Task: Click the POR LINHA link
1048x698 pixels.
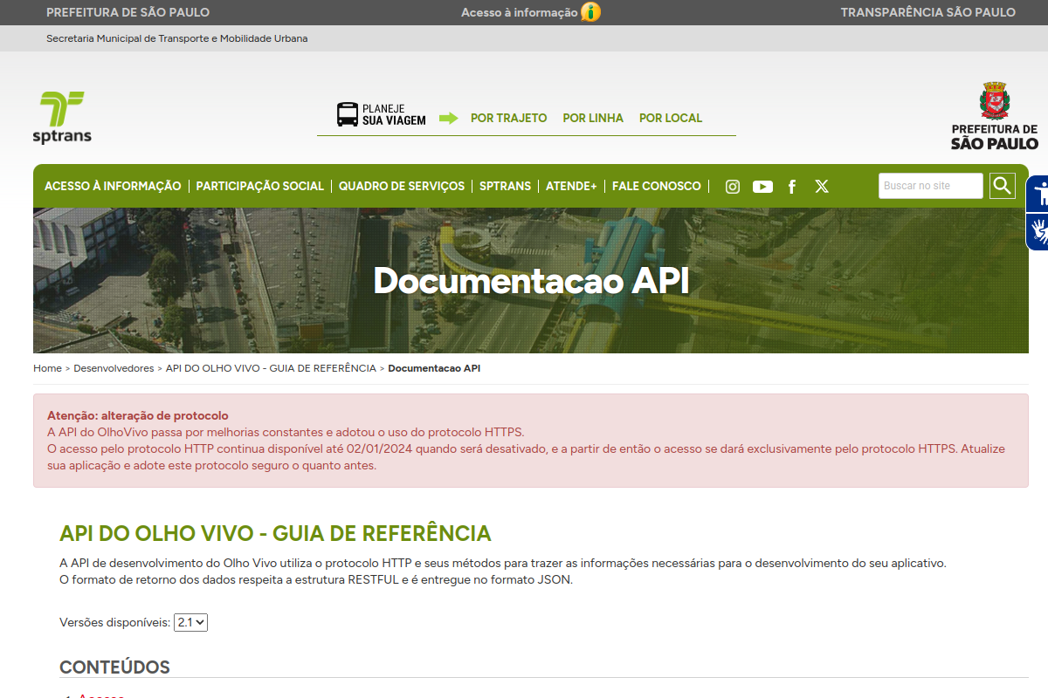Action: pos(593,118)
